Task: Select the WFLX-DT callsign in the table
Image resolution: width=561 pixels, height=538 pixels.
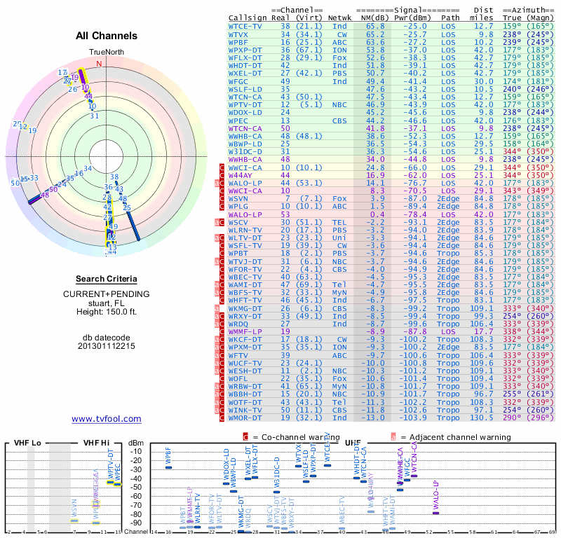Action: [245, 58]
